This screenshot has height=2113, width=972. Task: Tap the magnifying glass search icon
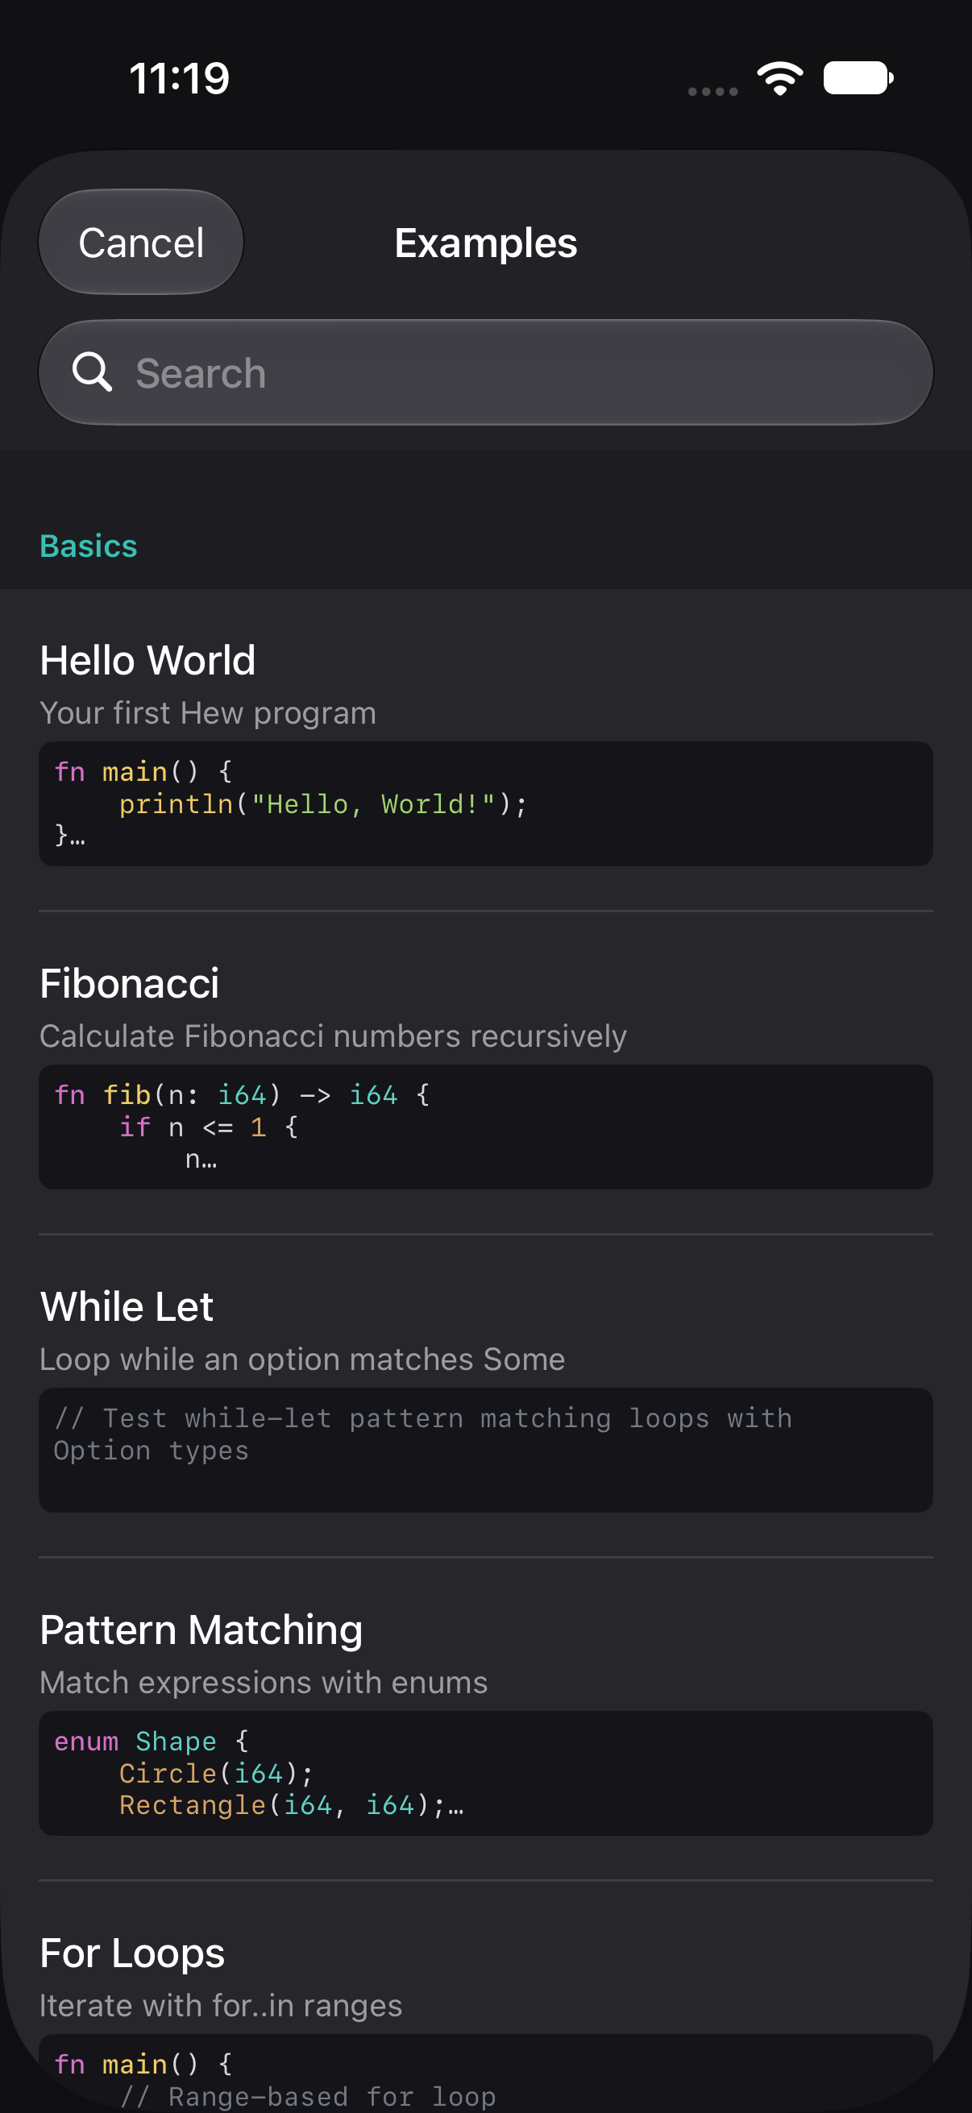92,372
